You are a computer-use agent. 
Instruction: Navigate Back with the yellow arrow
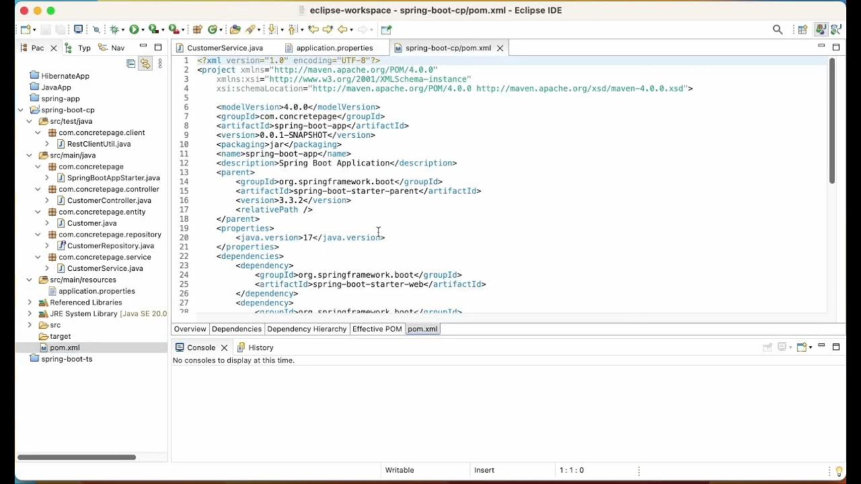[342, 30]
